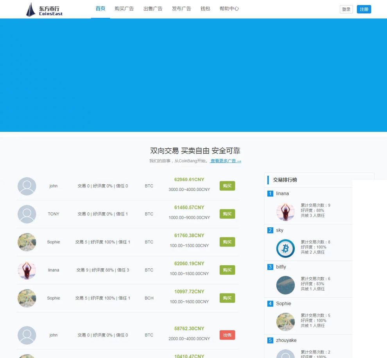Image resolution: width=387 pixels, height=358 pixels.
Task: Click 购买 for Sophie's BCH 10997.72CNY offer
Action: point(227,298)
